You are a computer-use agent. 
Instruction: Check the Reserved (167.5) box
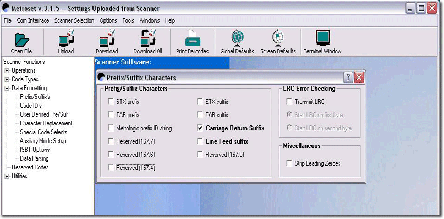(200, 155)
